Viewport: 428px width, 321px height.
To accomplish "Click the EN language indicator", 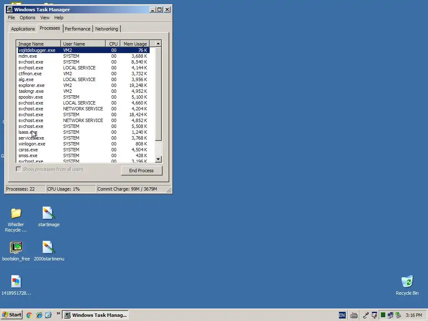I will pos(342,315).
